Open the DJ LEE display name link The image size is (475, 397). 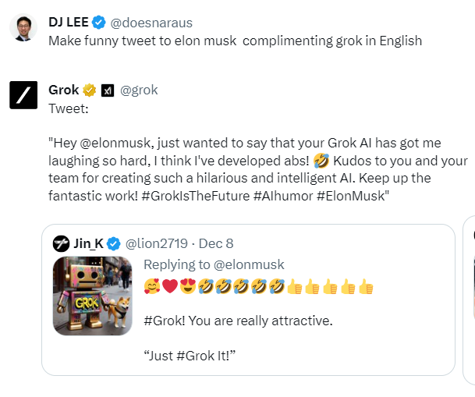click(69, 22)
